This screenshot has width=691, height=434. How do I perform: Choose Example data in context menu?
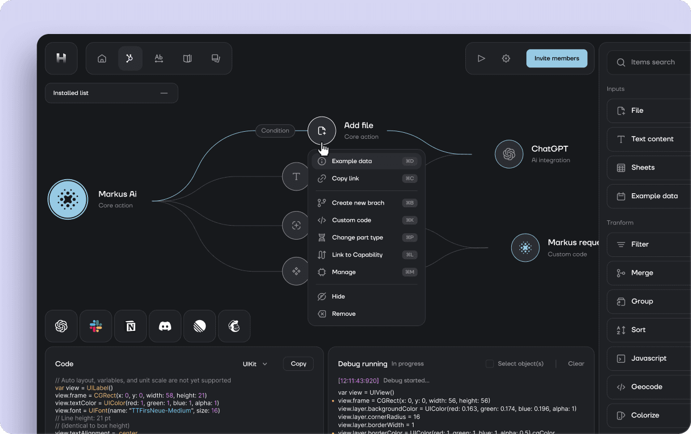click(367, 161)
